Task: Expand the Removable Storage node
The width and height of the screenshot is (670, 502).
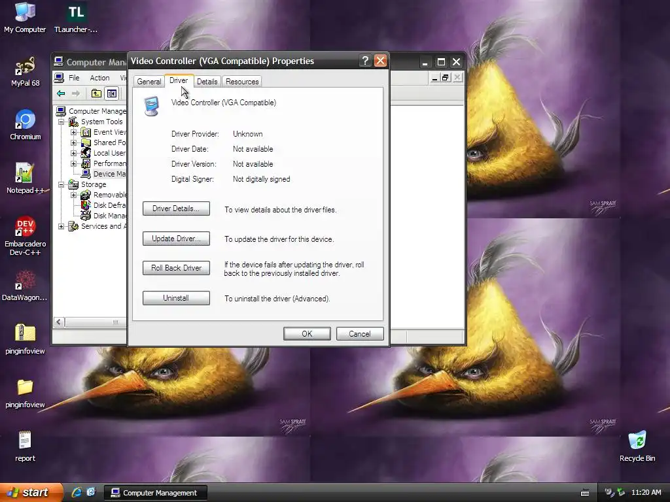Action: [x=73, y=195]
